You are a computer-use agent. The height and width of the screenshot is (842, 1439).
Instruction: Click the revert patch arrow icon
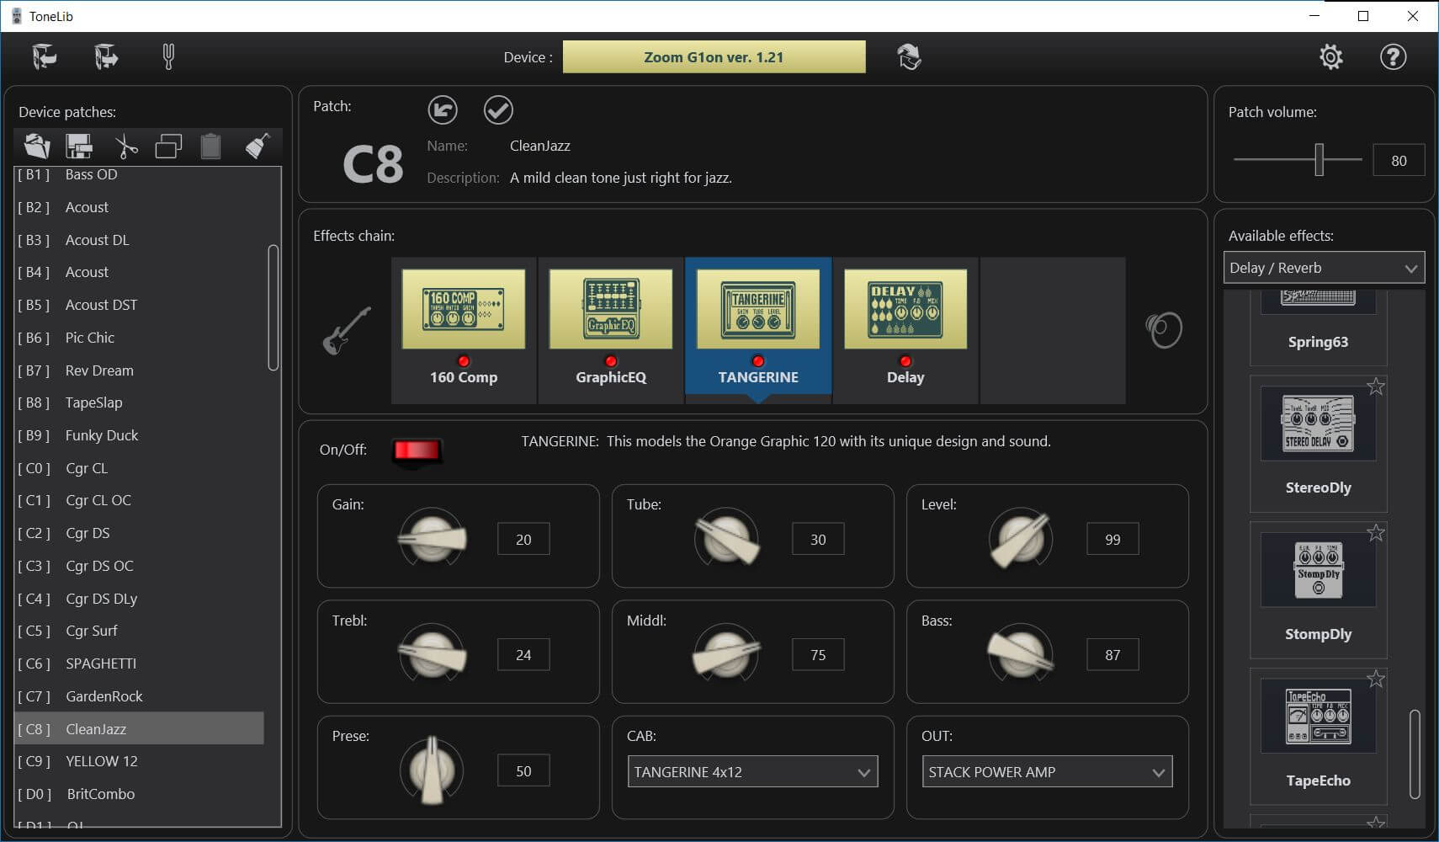click(443, 109)
